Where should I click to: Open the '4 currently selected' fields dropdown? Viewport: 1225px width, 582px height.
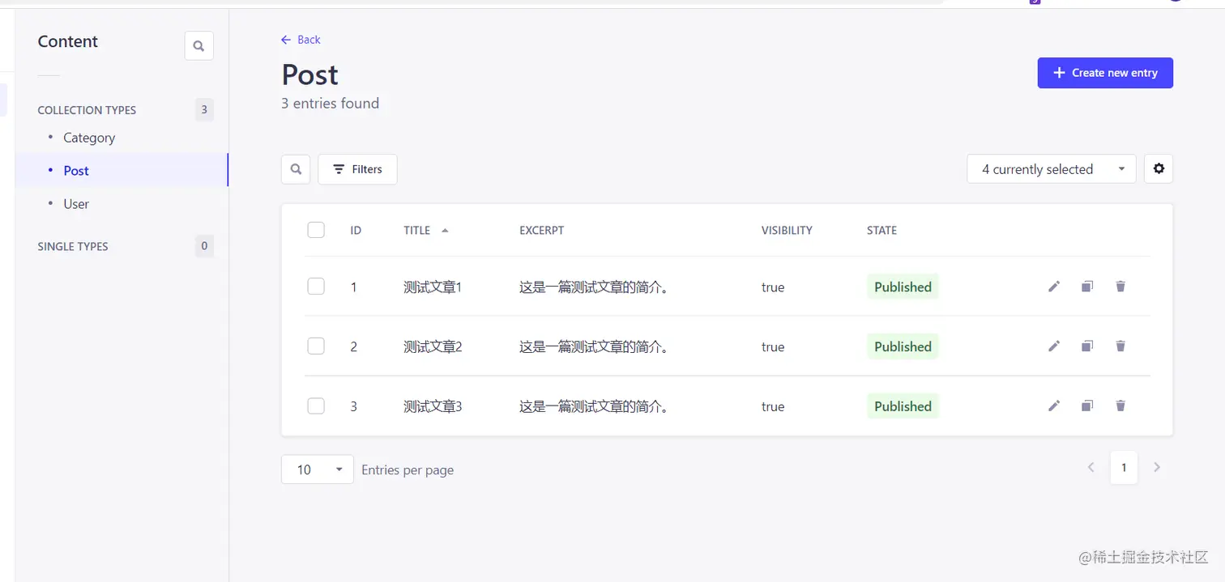coord(1051,168)
